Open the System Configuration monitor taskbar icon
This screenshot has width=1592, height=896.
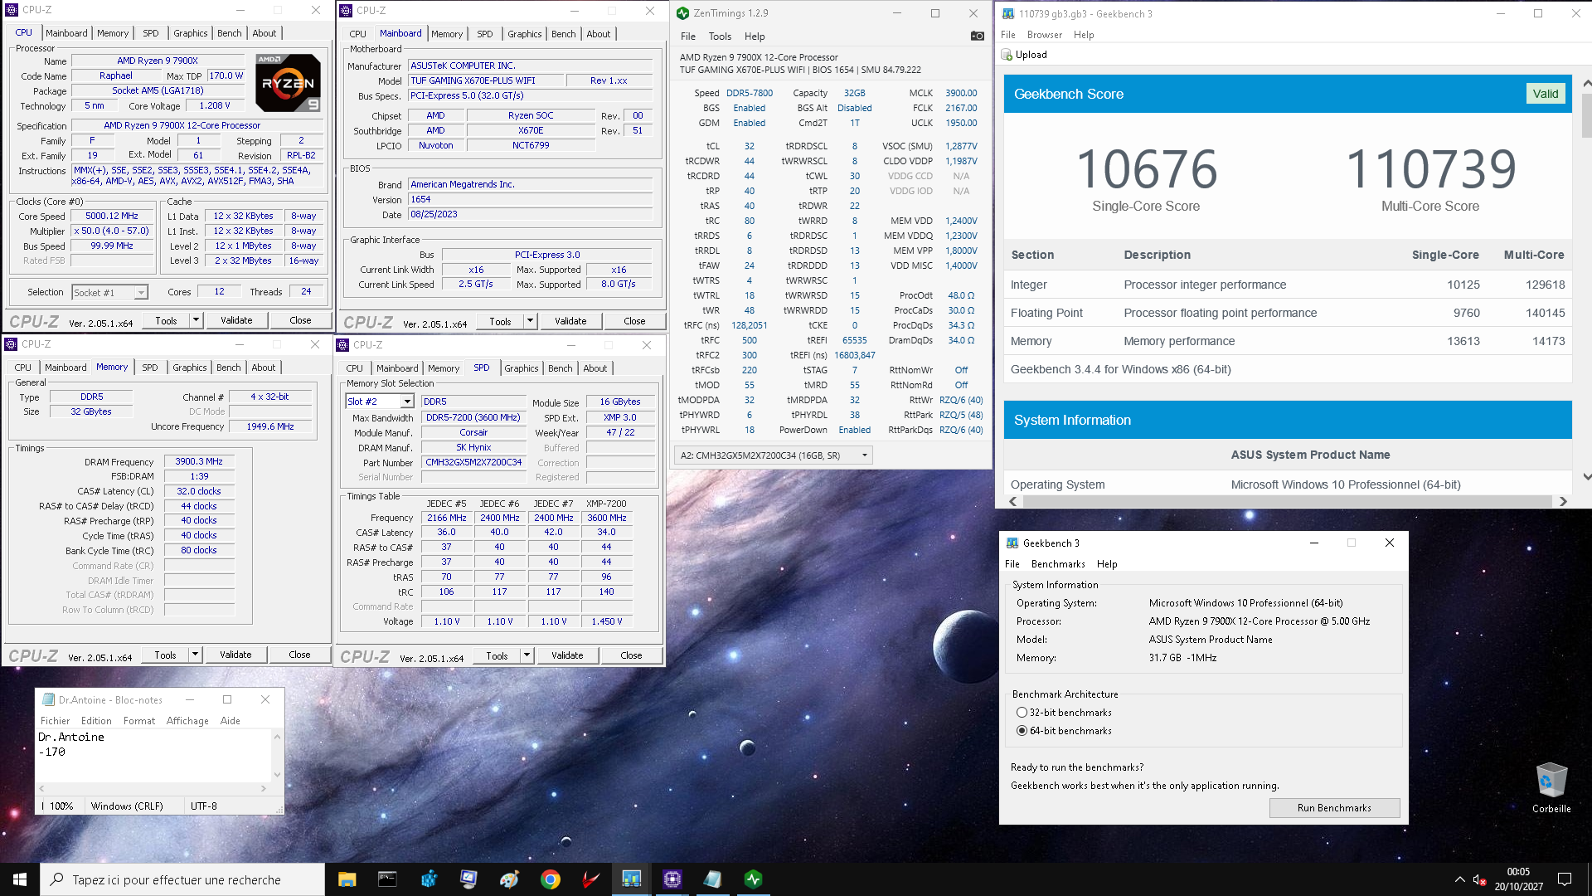tap(469, 879)
